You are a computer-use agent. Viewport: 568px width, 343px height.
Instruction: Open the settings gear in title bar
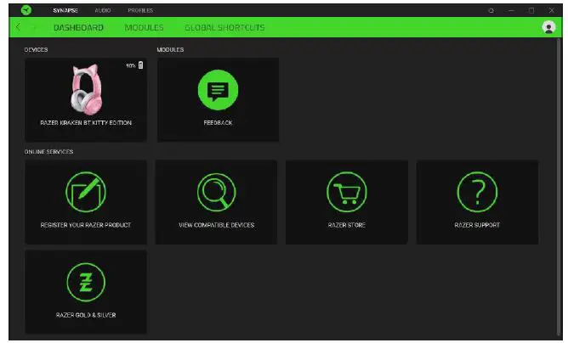[x=491, y=10]
